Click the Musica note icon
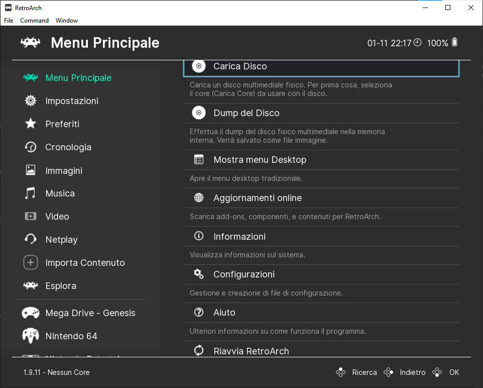 [30, 193]
